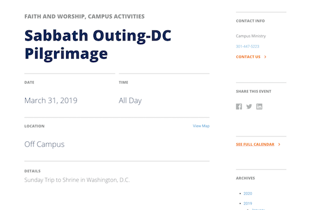Share the event on LinkedIn
The width and height of the screenshot is (315, 210).
[x=259, y=107]
